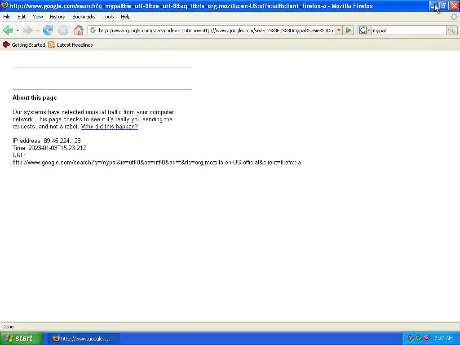Open the Latest Headlines feed bookmark
The image size is (460, 345).
[x=71, y=45]
